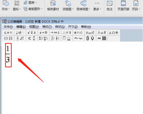143x114 pixels.
Task: Open the arrow symbols palette (→⇔↓)
Action: click(x=55, y=32)
